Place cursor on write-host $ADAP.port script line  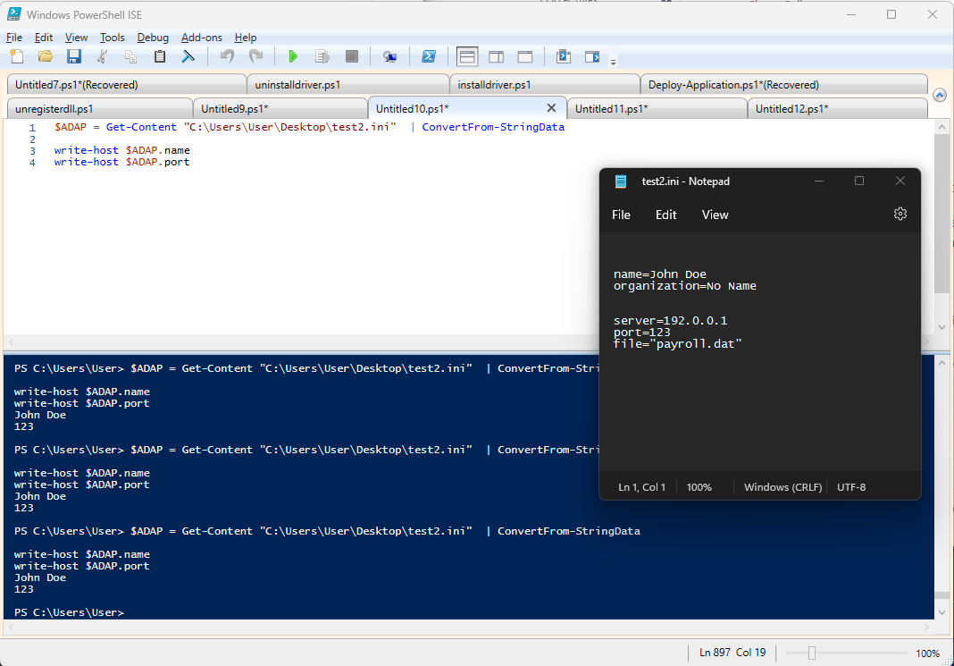[121, 162]
